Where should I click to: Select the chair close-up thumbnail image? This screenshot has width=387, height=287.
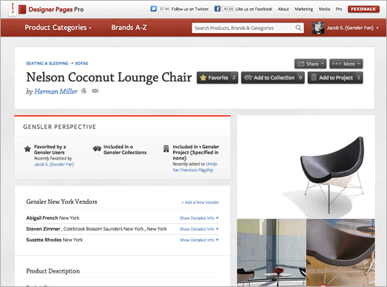pyautogui.click(x=341, y=253)
